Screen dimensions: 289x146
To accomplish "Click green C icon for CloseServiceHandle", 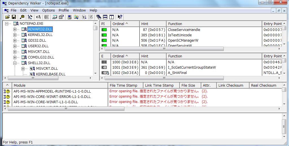I will [104, 30].
